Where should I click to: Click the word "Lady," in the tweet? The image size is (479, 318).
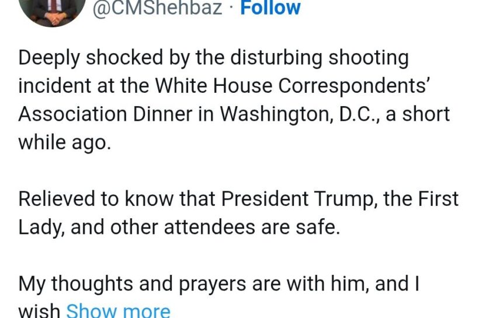coord(41,227)
